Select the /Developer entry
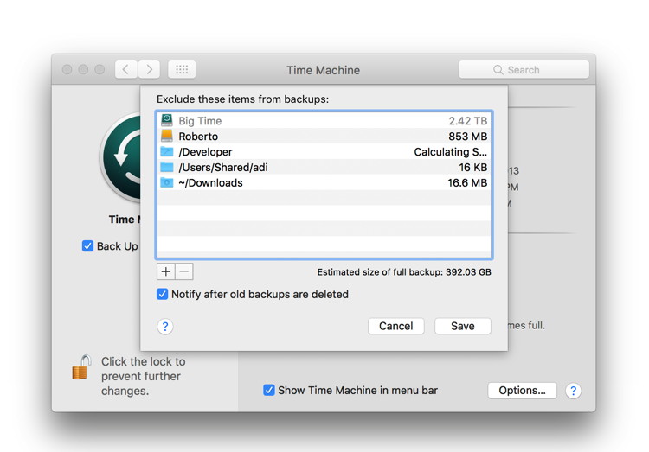This screenshot has width=649, height=452. (x=205, y=152)
